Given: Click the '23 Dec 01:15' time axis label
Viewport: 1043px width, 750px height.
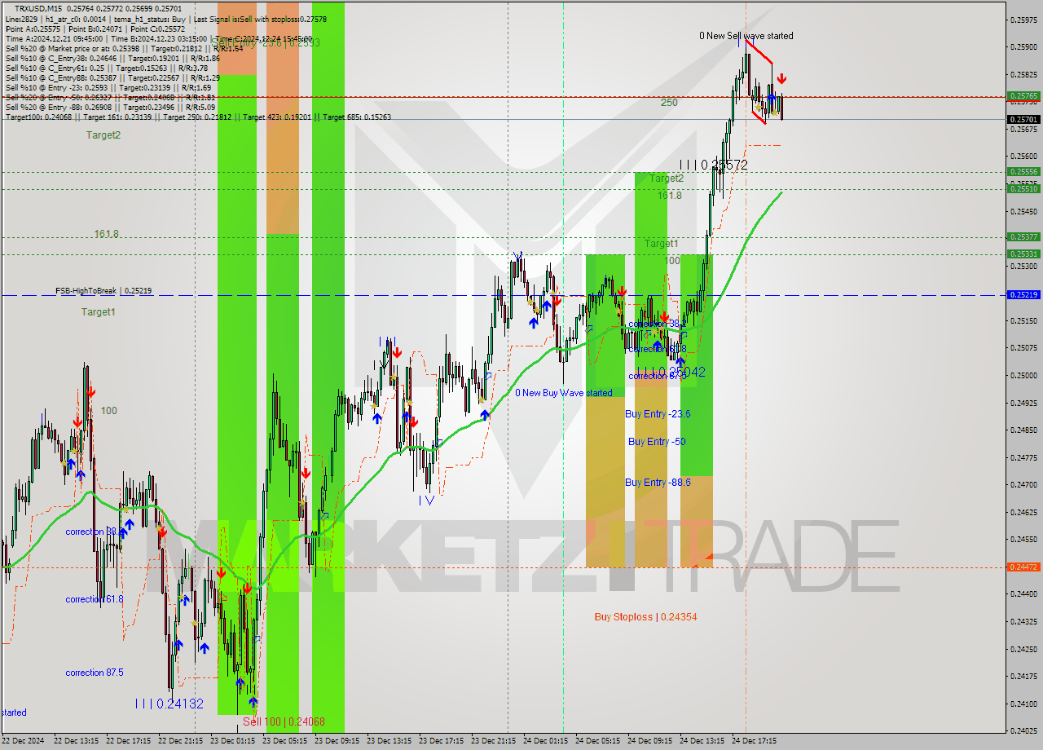Looking at the screenshot, I should coord(232,741).
